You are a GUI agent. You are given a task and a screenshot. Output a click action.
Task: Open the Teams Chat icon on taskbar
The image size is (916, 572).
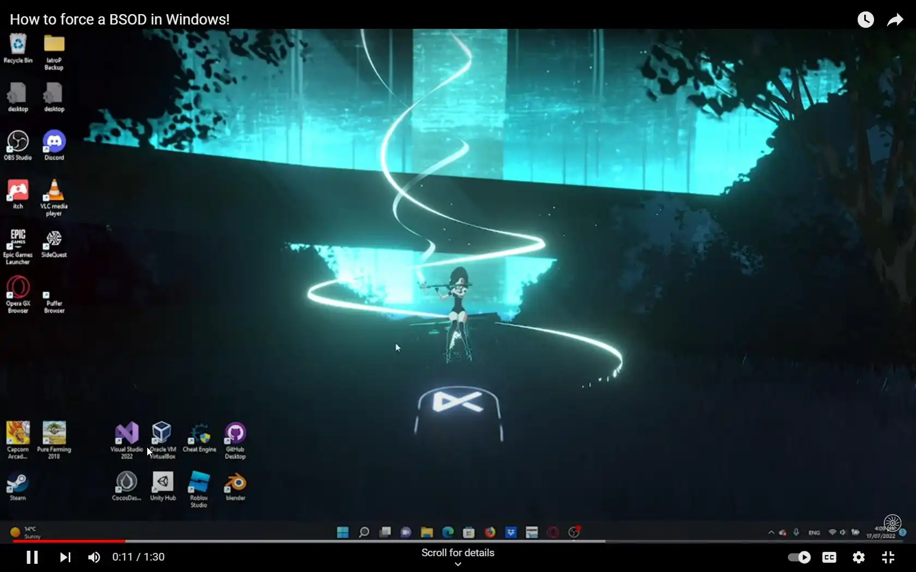406,532
